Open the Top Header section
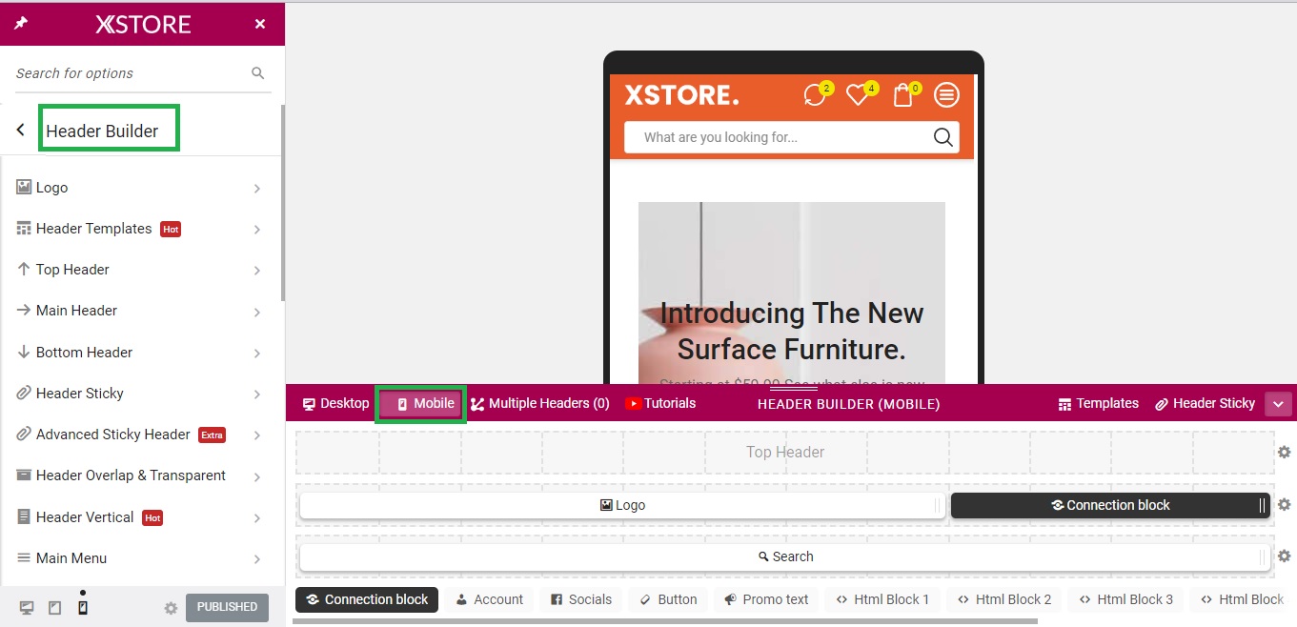Viewport: 1297px width, 627px height. coord(141,270)
